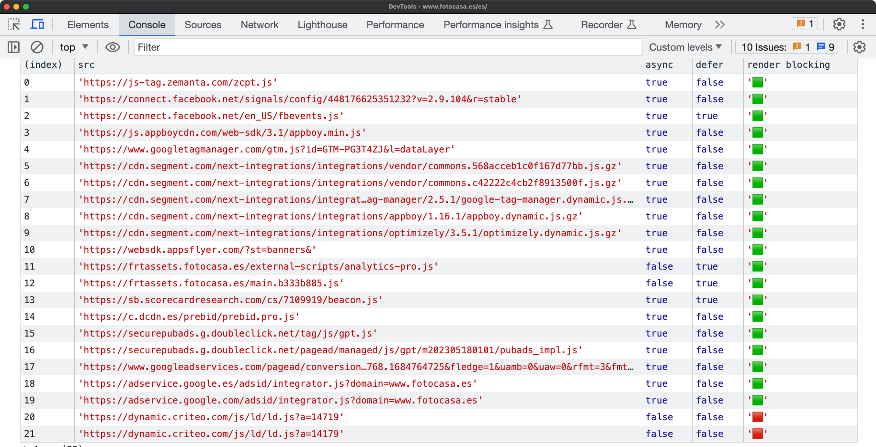This screenshot has width=876, height=447.
Task: Click the optimizely.dynamic.js.gz script URL
Action: [x=350, y=233]
